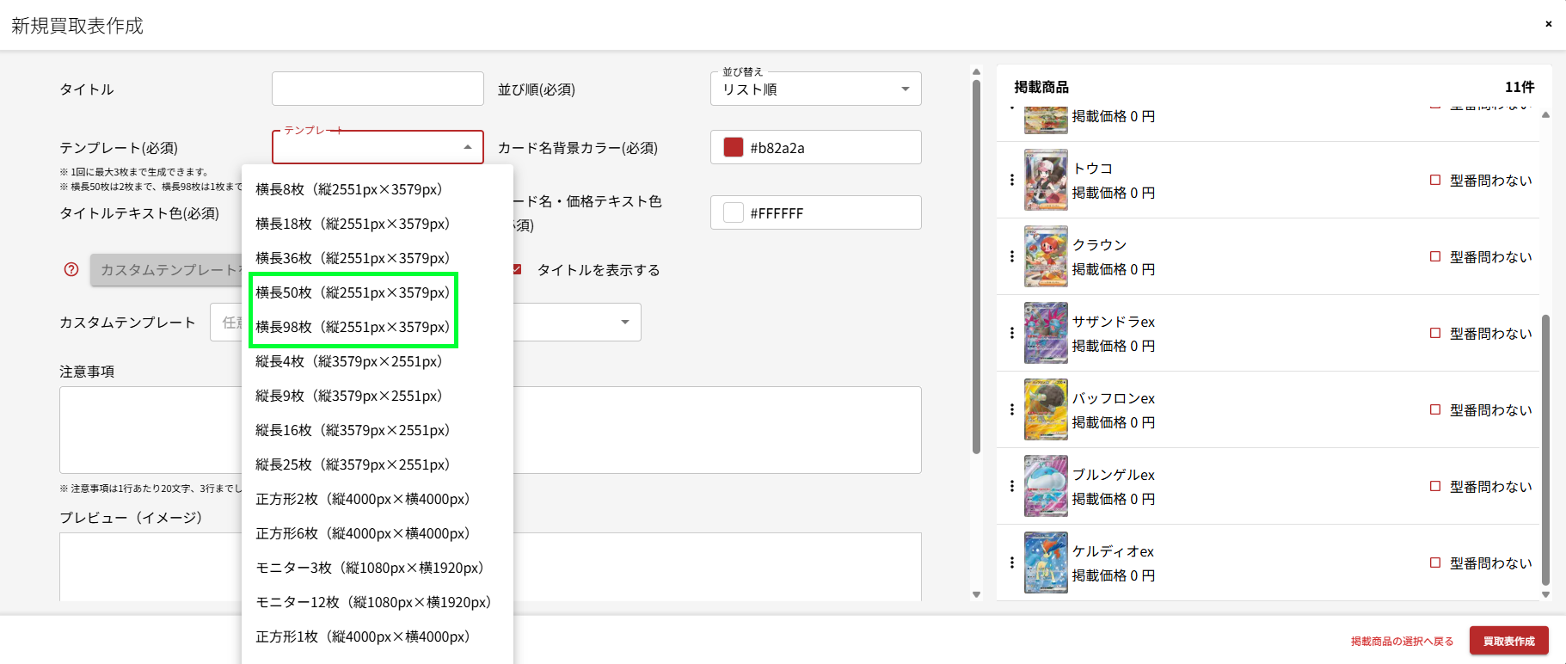The height and width of the screenshot is (664, 1566).
Task: Open the three-dot menu for バッフロンex
Action: 1011,409
